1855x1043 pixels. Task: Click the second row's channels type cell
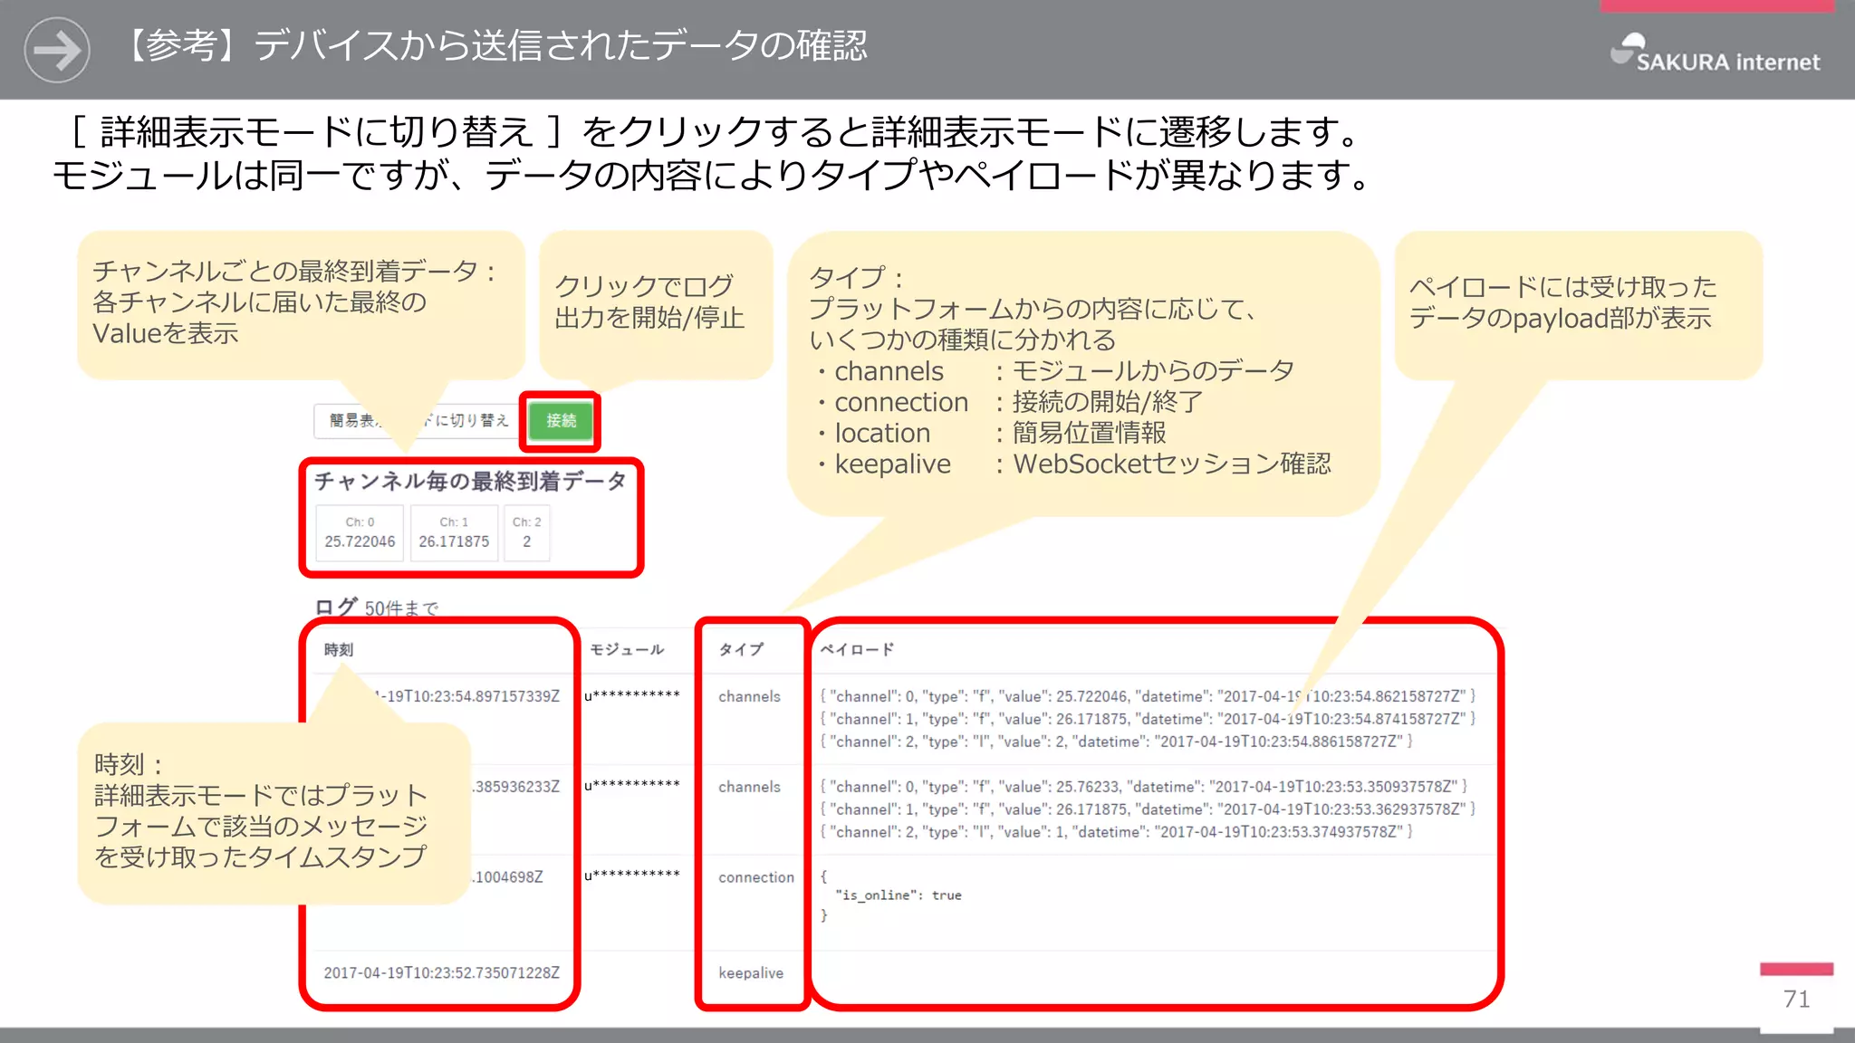click(749, 787)
